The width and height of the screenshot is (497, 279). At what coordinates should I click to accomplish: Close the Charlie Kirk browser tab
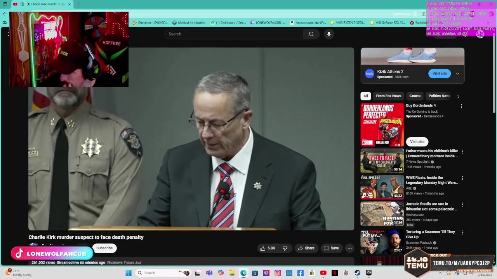pyautogui.click(x=70, y=4)
